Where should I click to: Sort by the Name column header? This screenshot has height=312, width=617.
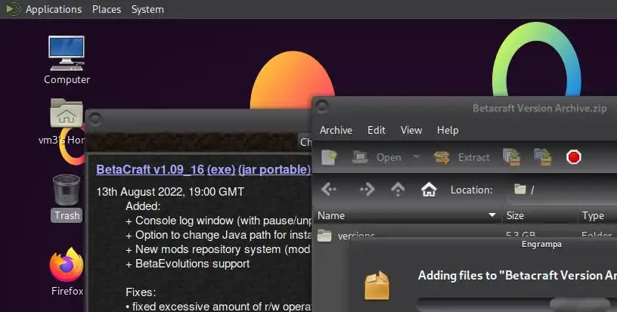coord(408,215)
